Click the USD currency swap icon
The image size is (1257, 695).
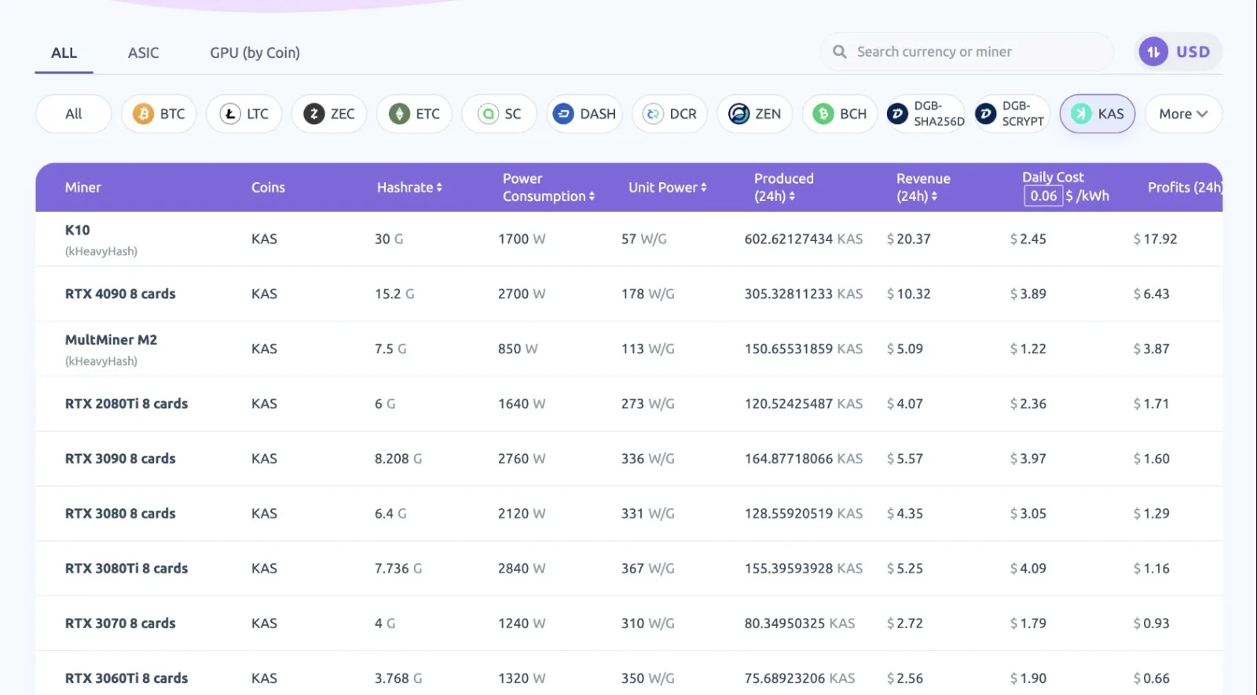1153,52
